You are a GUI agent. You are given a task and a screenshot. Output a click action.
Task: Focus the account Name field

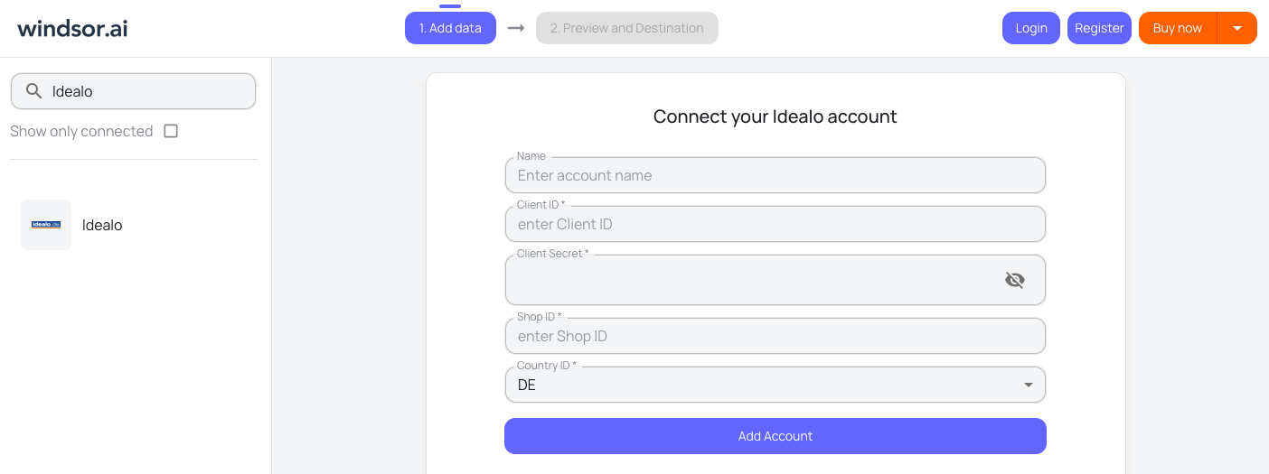pos(775,176)
